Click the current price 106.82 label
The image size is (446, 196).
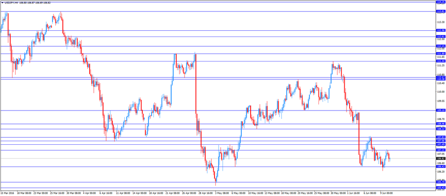441,159
